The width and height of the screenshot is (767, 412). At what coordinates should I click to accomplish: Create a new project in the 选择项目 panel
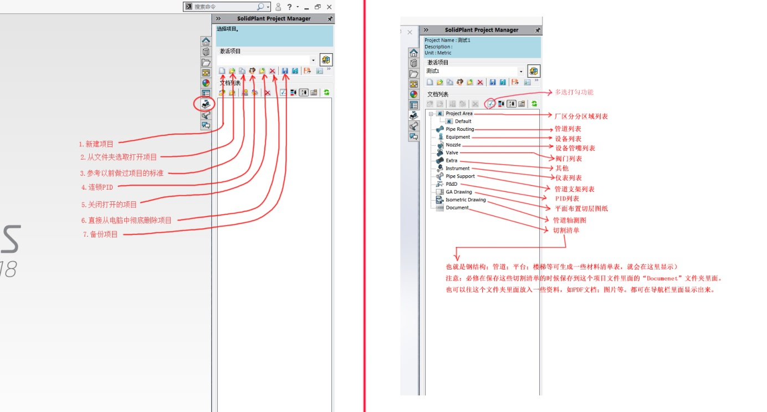point(222,71)
